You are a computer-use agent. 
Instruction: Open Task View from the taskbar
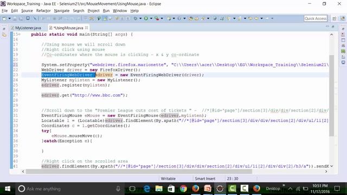(132, 188)
